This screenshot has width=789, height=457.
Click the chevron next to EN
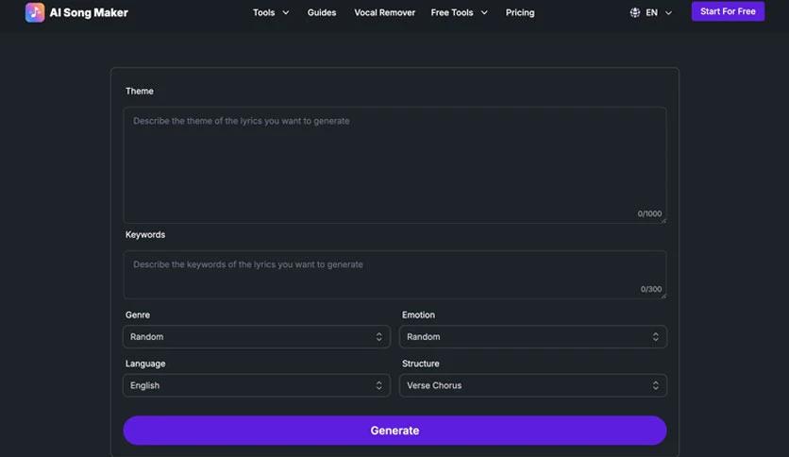(x=669, y=13)
